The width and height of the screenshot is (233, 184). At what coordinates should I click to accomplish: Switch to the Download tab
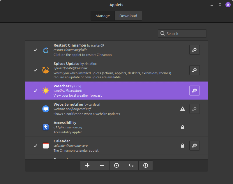[x=128, y=16]
